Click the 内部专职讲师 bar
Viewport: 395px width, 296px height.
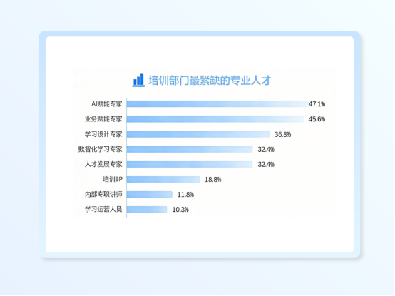click(x=150, y=194)
